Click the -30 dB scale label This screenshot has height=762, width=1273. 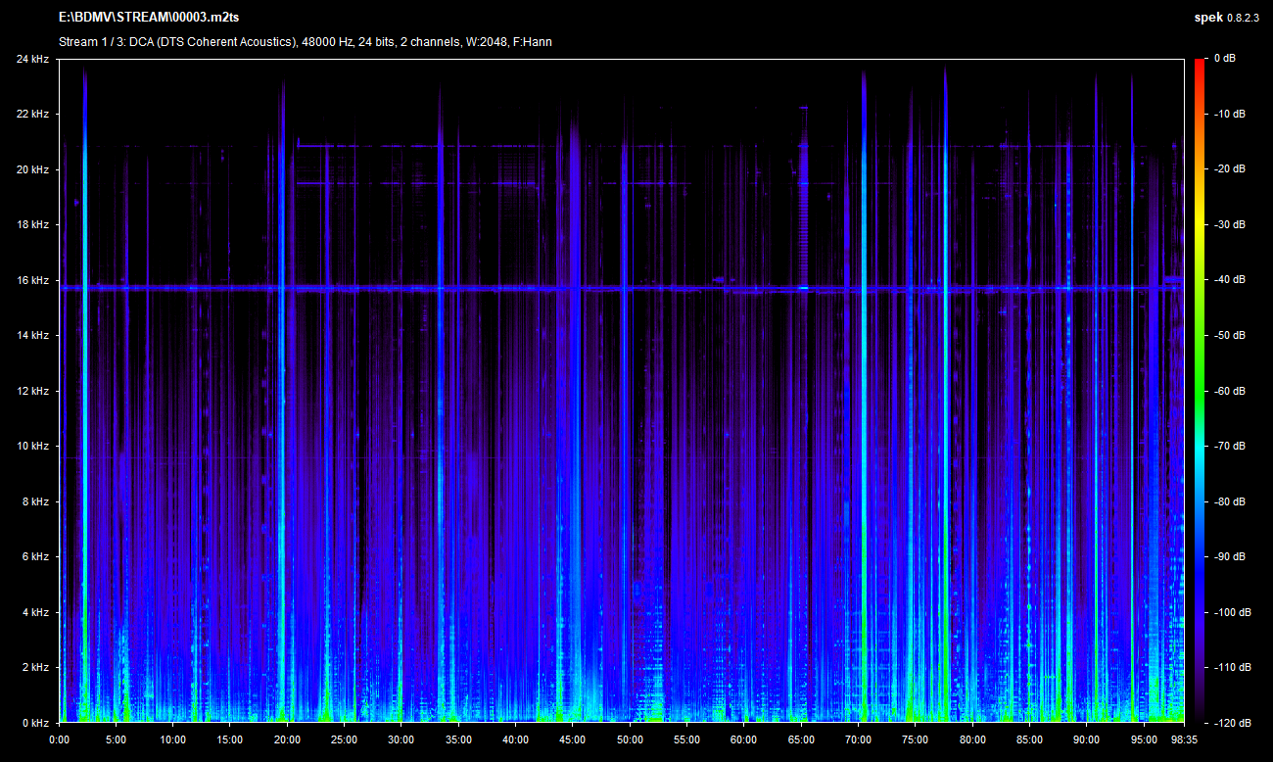point(1224,224)
